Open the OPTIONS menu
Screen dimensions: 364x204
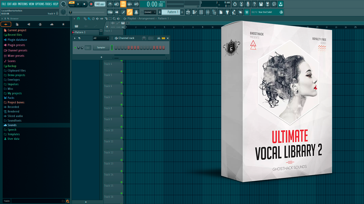pyautogui.click(x=40, y=4)
